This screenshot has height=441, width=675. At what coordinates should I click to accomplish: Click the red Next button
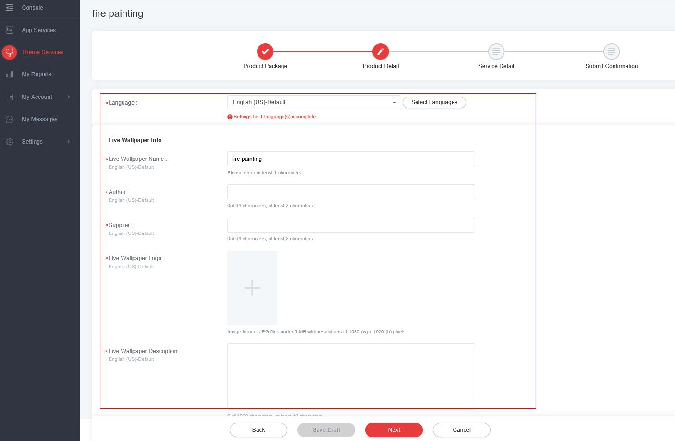(x=393, y=430)
